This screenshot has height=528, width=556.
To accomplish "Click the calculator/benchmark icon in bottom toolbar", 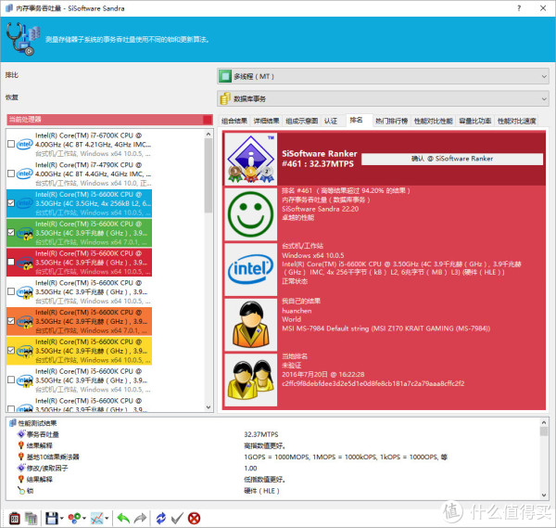I will pos(14,519).
